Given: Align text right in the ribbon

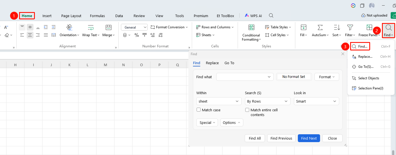Looking at the screenshot, I should tap(38, 35).
